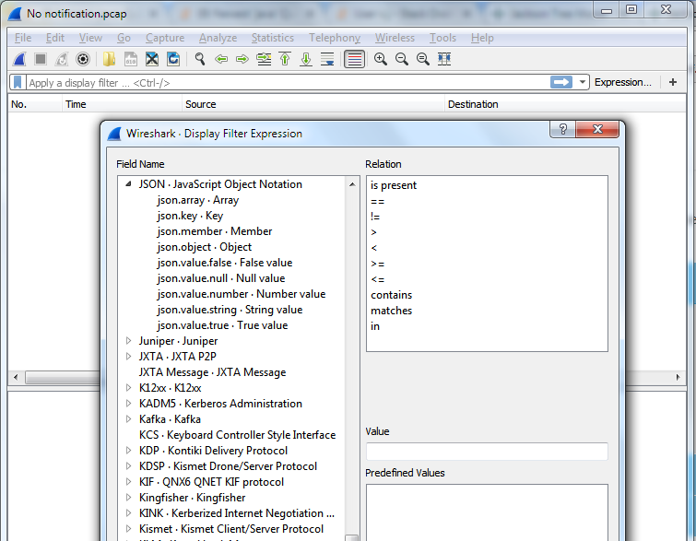Viewport: 696px width, 541px height.
Task: Click the Source column header
Action: (x=313, y=104)
